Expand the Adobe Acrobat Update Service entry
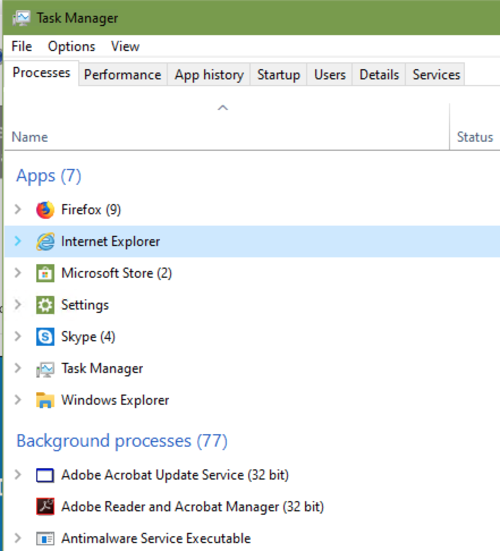Viewport: 500px width, 551px height. (18, 474)
